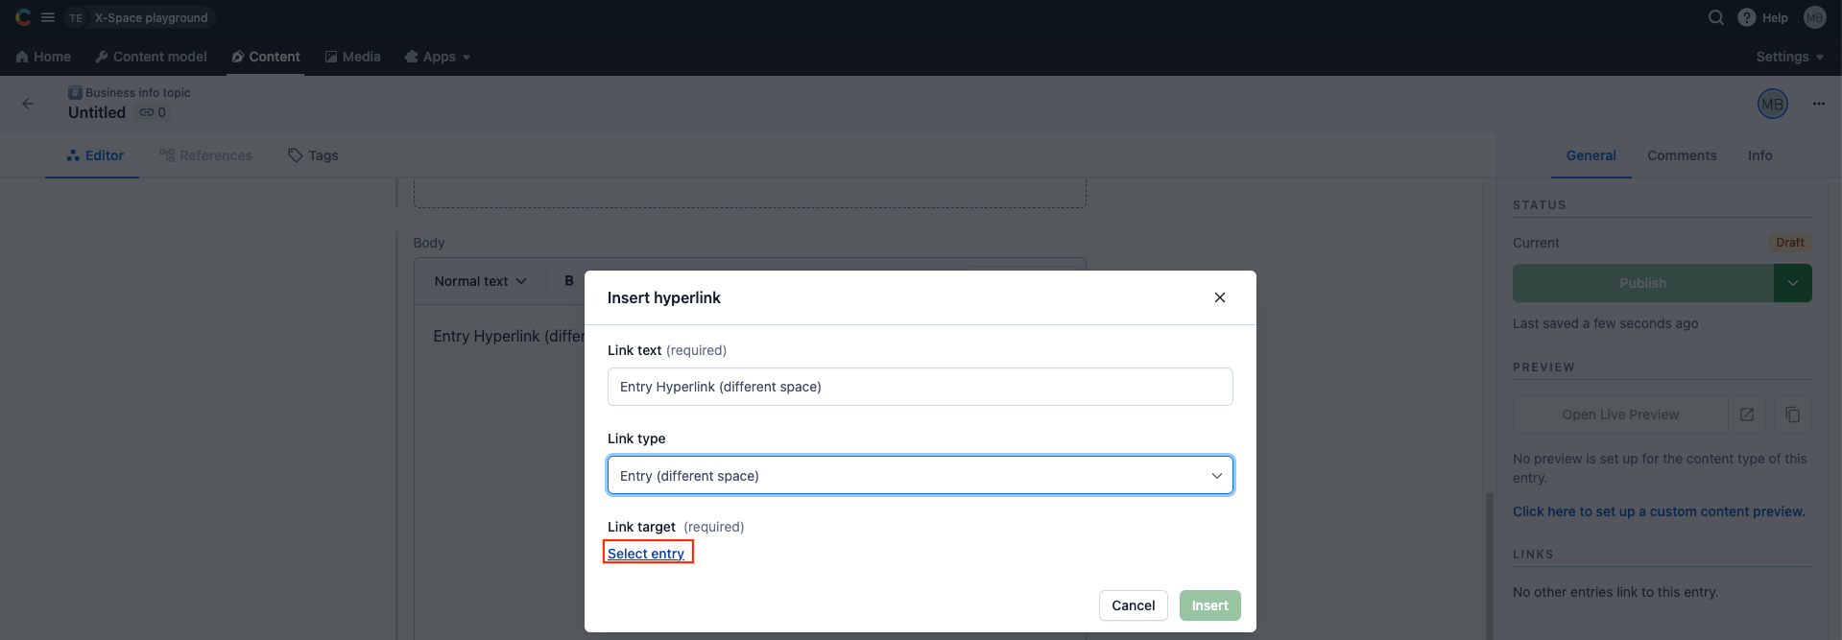Open the hamburger navigation menu
The height and width of the screenshot is (640, 1842).
48,17
